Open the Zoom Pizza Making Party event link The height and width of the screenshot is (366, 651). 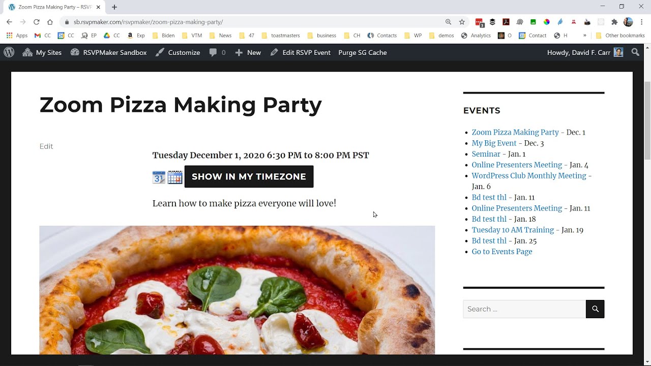point(515,132)
